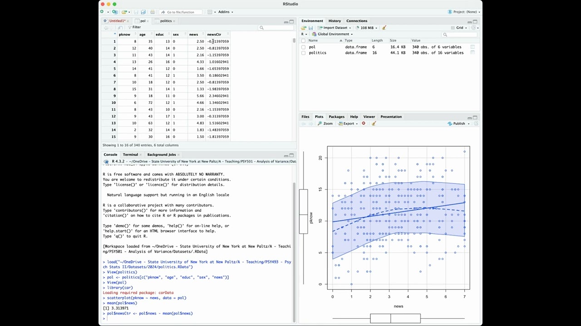The image size is (581, 326).
Task: Click the Go to file/function field
Action: (180, 12)
